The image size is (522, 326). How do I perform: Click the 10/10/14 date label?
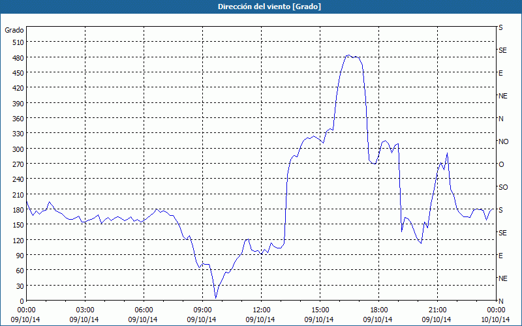click(495, 319)
